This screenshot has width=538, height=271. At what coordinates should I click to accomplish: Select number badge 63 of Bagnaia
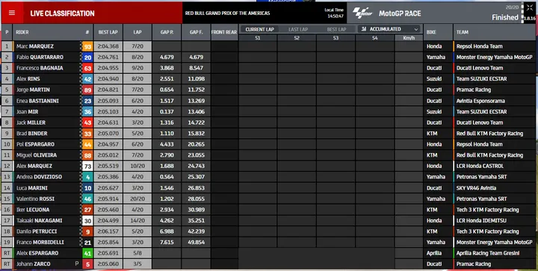tap(87, 68)
